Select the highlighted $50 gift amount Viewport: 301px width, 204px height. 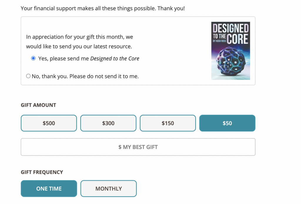[x=227, y=123]
